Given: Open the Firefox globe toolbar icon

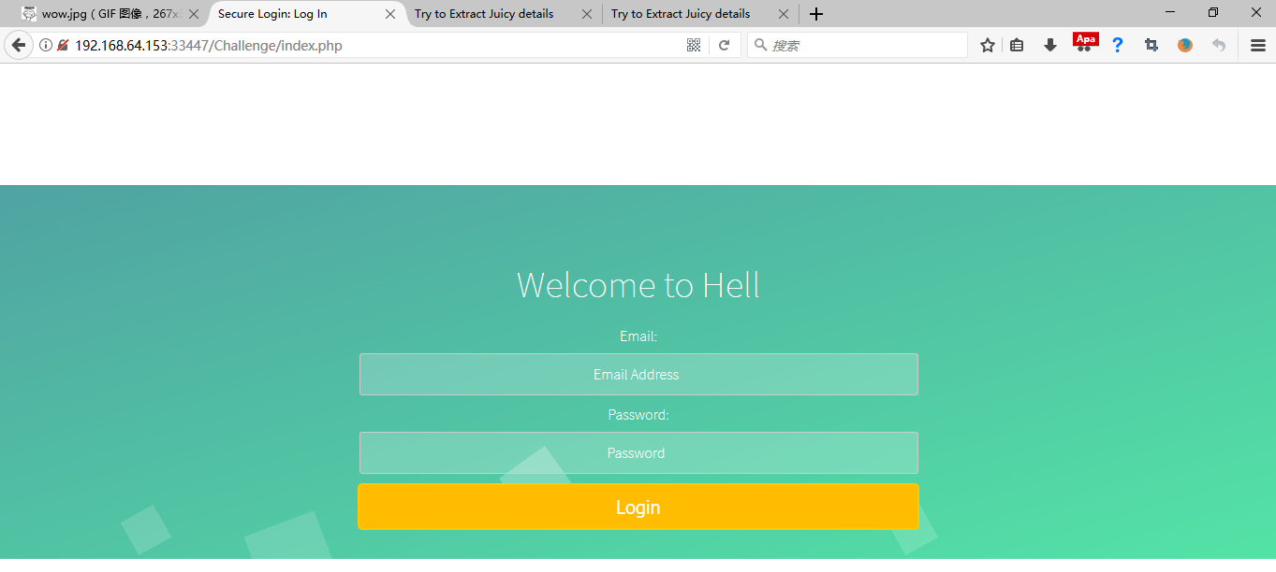Looking at the screenshot, I should pyautogui.click(x=1185, y=45).
